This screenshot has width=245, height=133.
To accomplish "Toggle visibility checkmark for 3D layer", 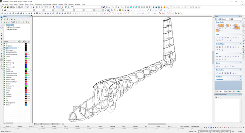I will point(18,48).
